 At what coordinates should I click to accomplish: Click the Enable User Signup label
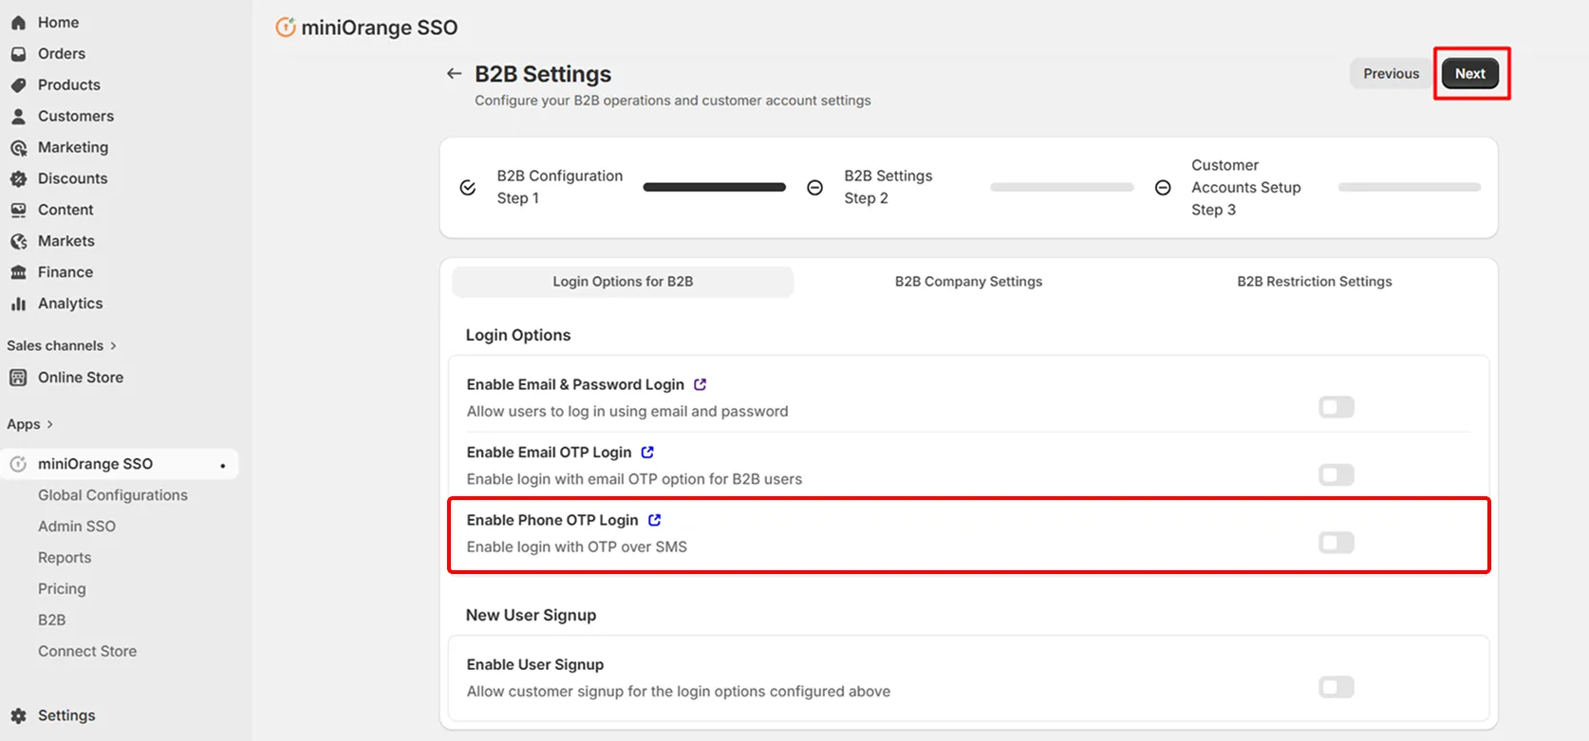point(535,665)
